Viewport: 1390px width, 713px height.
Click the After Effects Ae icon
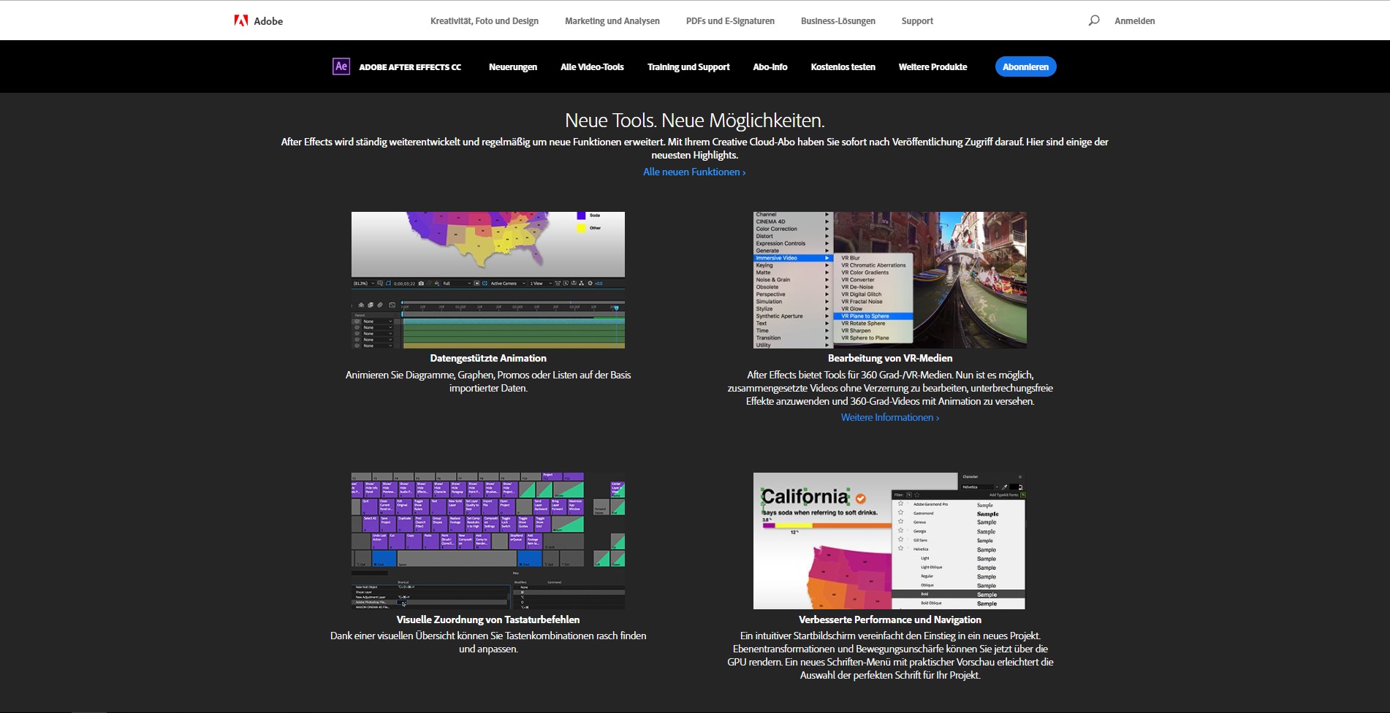[x=341, y=66]
